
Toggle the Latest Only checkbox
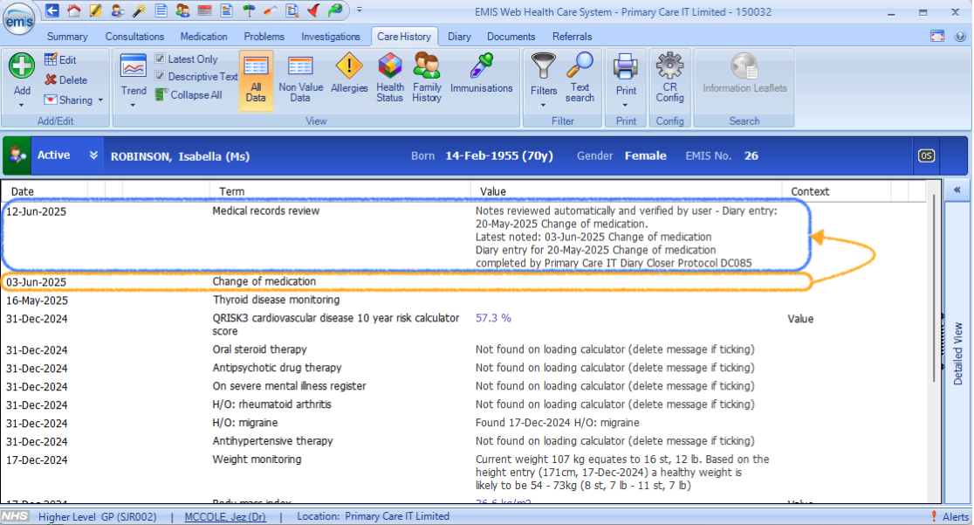[161, 59]
